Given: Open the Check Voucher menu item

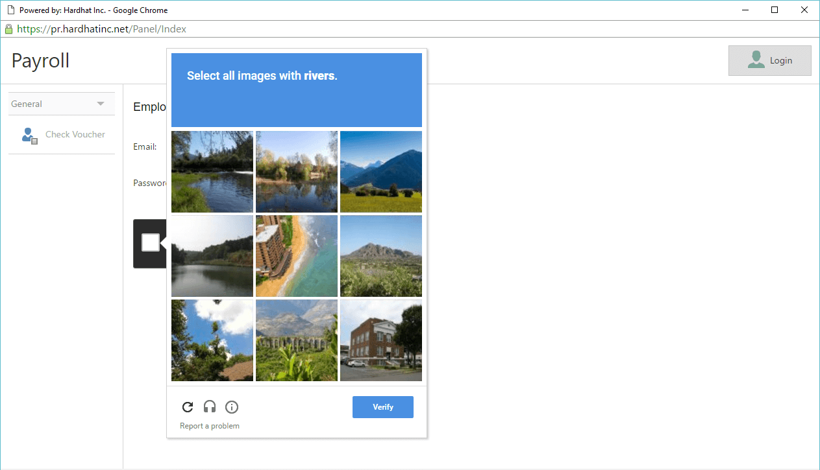Looking at the screenshot, I should tap(75, 134).
